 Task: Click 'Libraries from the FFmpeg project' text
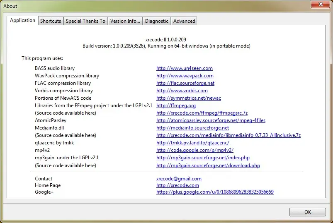coord(93,106)
